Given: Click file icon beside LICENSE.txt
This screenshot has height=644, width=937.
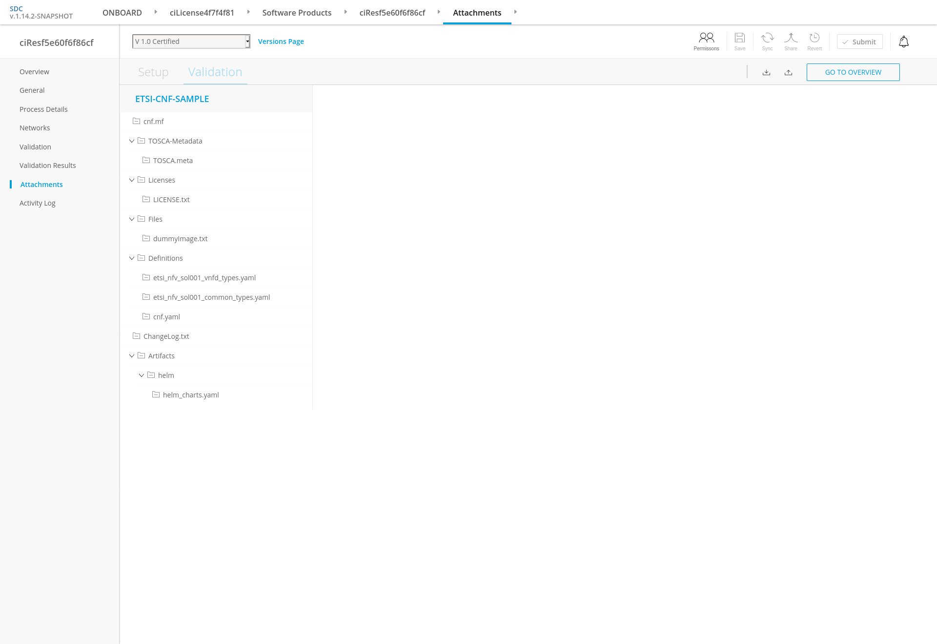Looking at the screenshot, I should [x=146, y=199].
